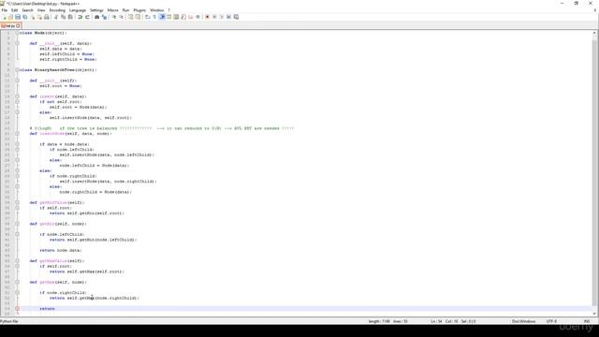Click the Stop recording macro icon

click(214, 17)
